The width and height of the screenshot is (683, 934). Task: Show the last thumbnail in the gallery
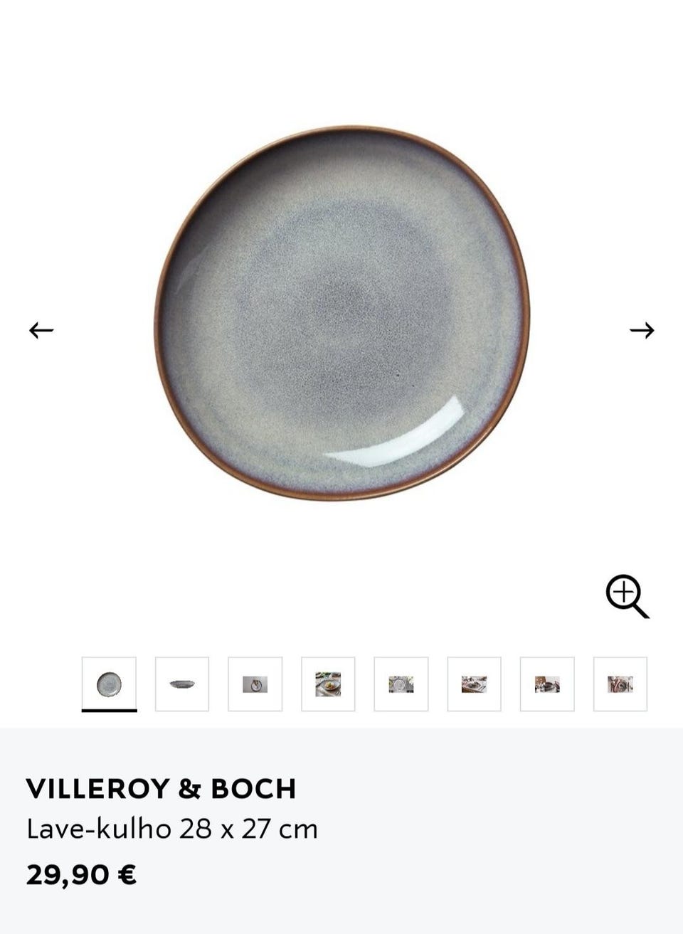620,684
